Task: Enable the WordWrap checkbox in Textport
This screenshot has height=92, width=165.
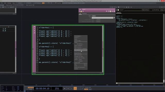Action: point(153,10)
